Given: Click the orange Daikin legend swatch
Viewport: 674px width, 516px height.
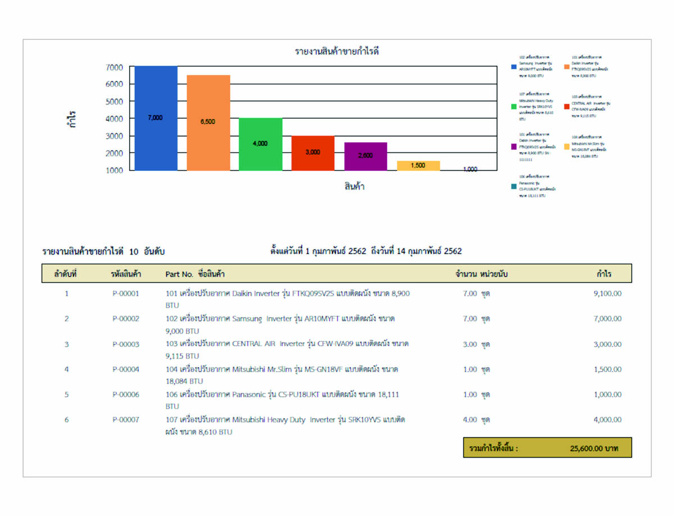Looking at the screenshot, I should pos(567,67).
